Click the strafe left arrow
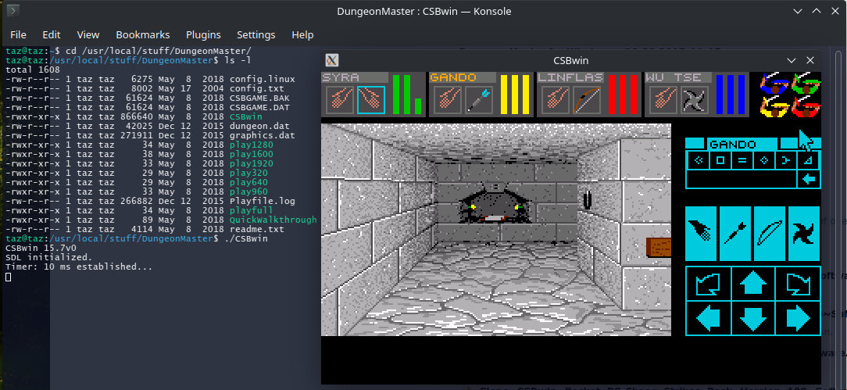 [x=708, y=318]
